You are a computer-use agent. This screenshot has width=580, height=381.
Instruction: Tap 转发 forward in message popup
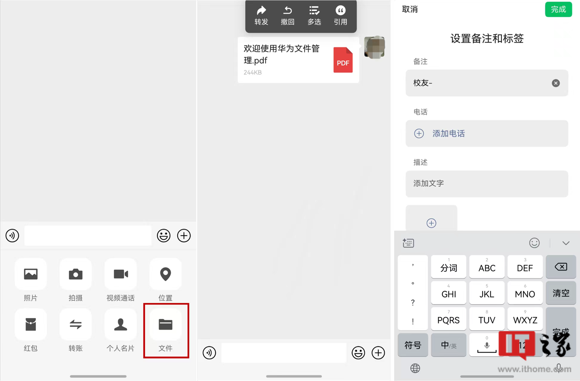pos(261,15)
